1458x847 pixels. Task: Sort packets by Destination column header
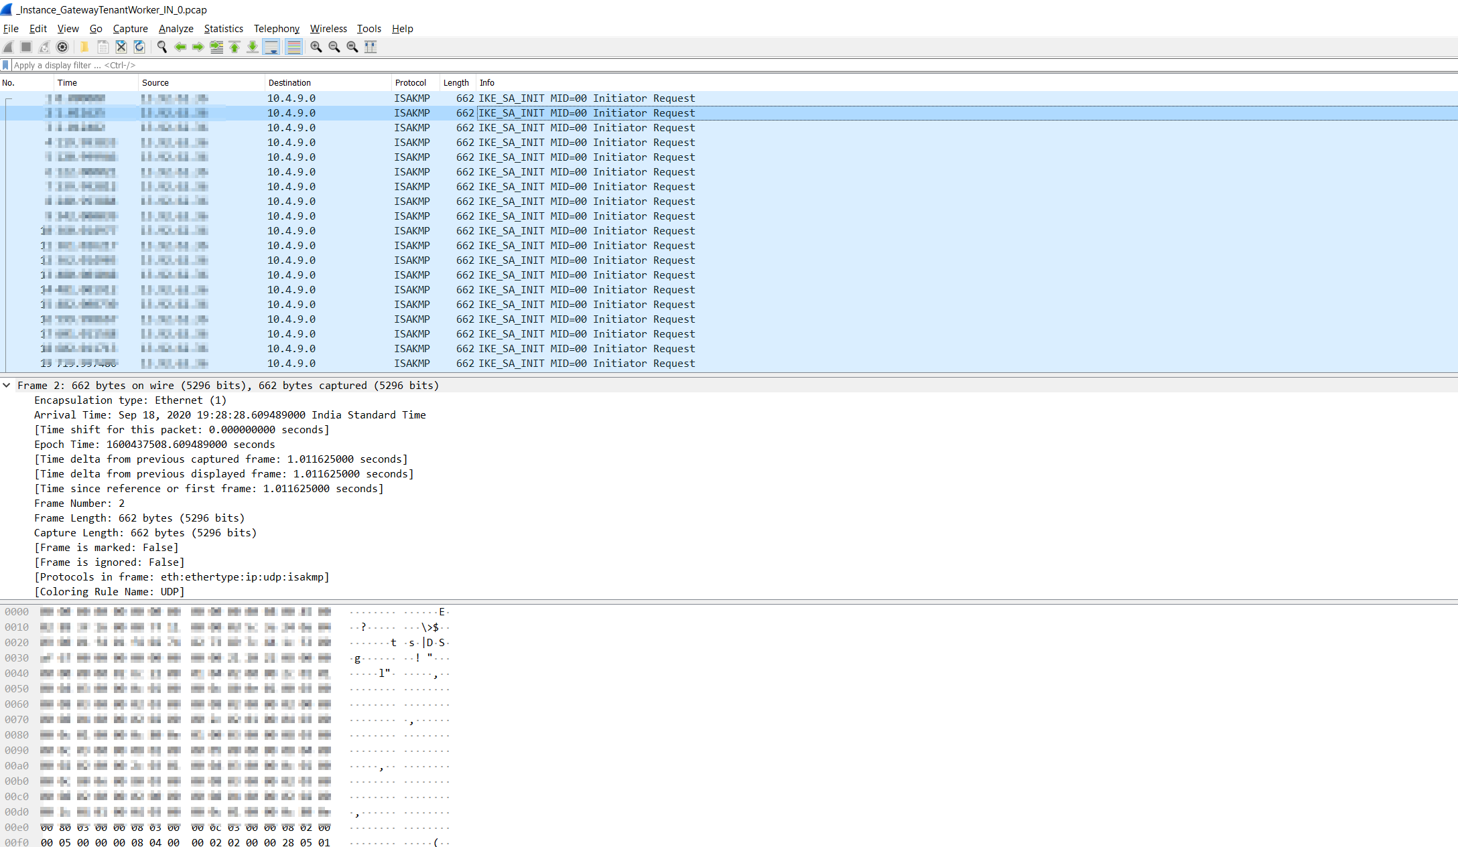click(289, 83)
